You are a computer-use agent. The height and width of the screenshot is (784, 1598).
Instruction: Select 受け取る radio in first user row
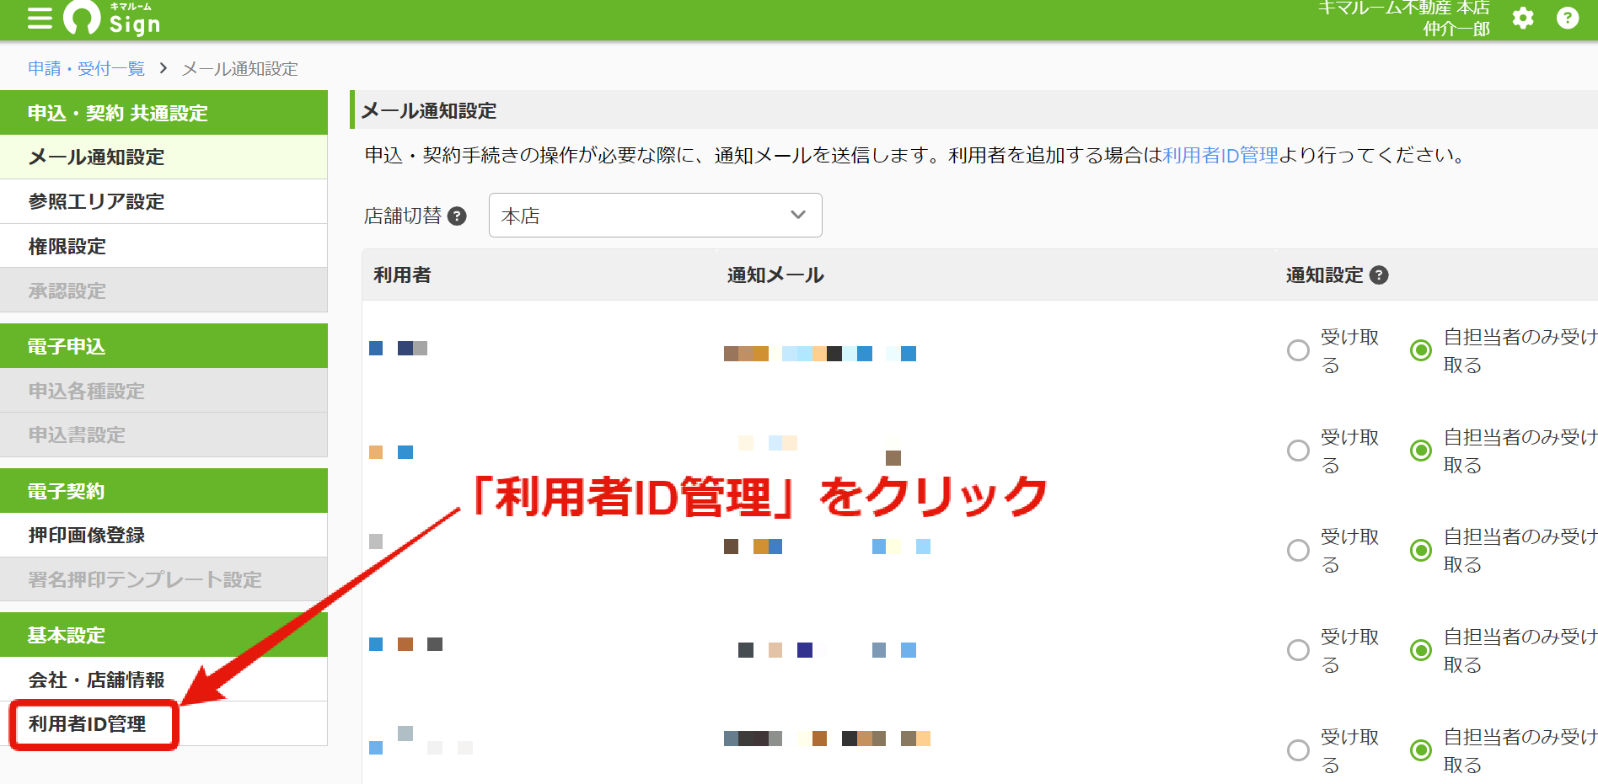pyautogui.click(x=1298, y=350)
